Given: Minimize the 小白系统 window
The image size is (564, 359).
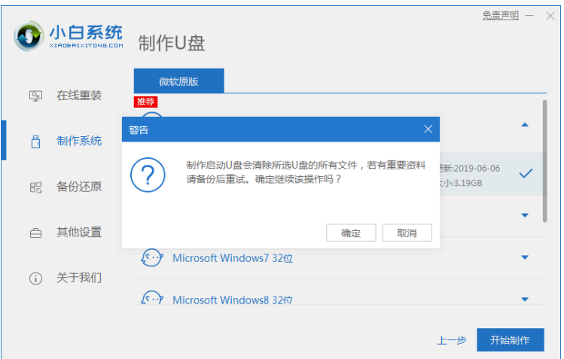Looking at the screenshot, I should [x=529, y=16].
